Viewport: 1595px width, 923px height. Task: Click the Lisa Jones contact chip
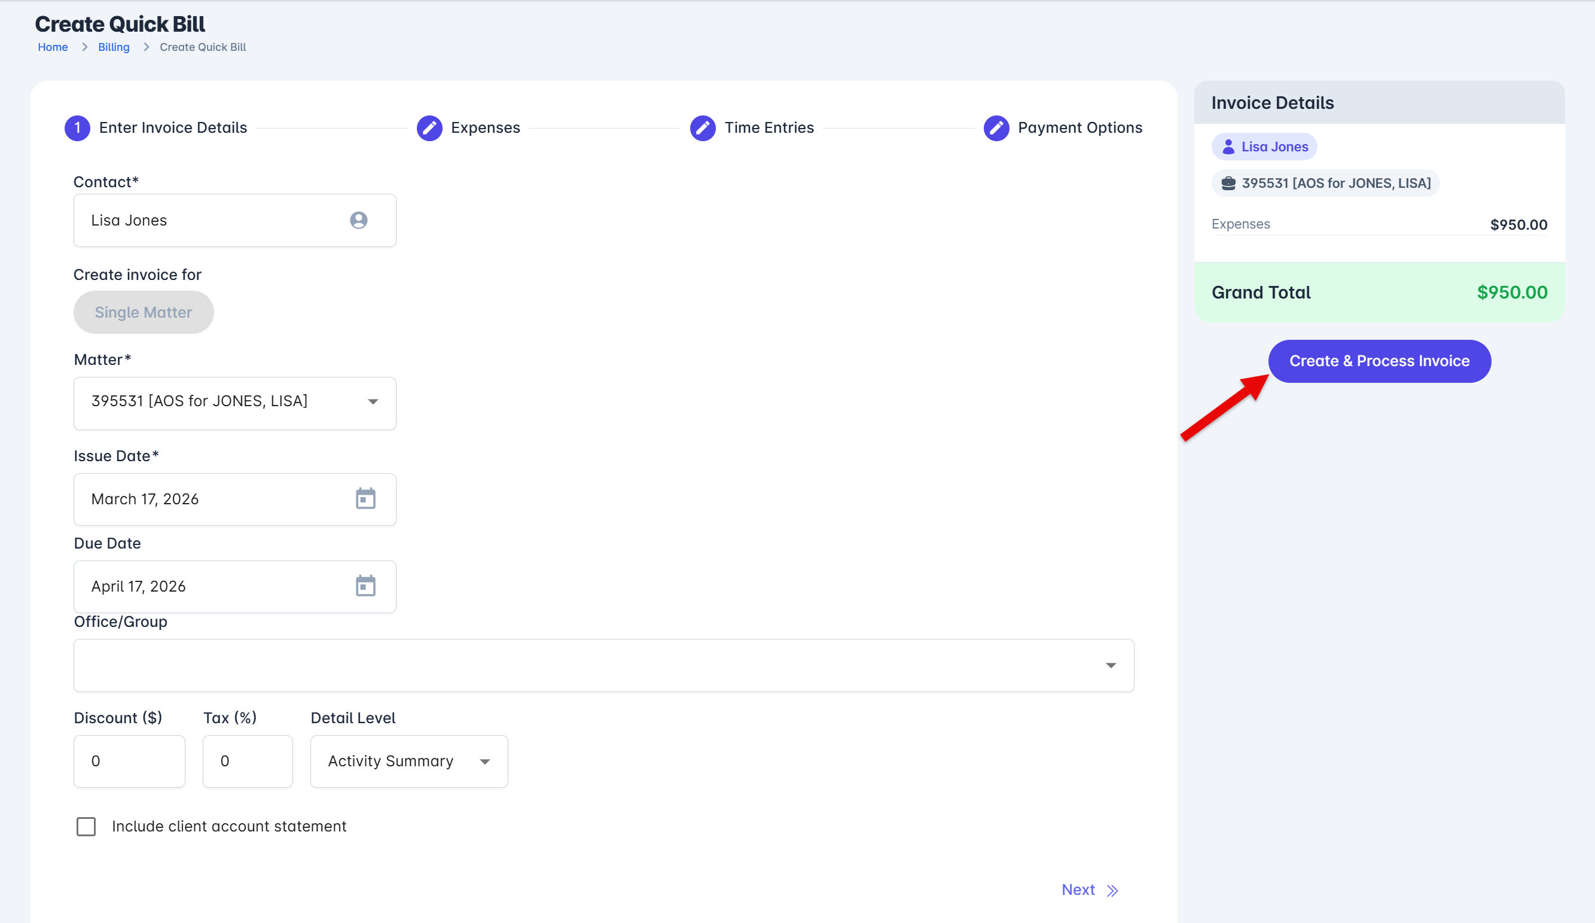pyautogui.click(x=1264, y=147)
